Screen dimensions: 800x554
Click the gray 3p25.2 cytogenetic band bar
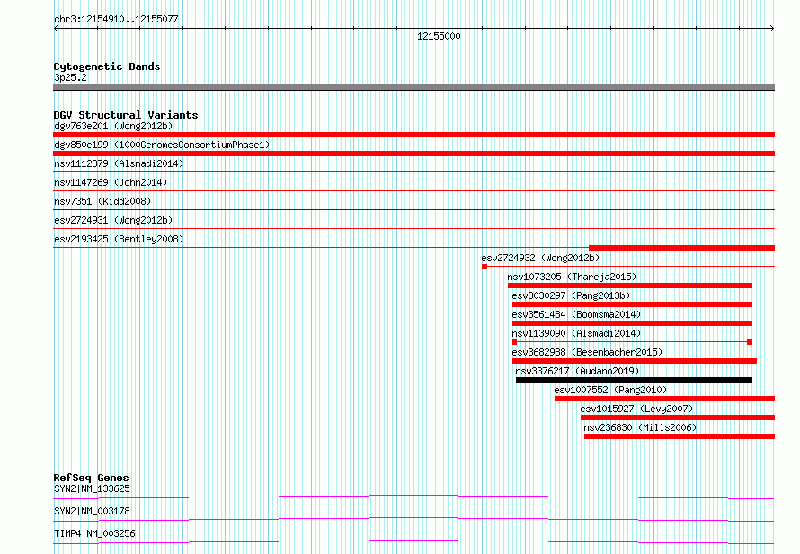point(413,87)
